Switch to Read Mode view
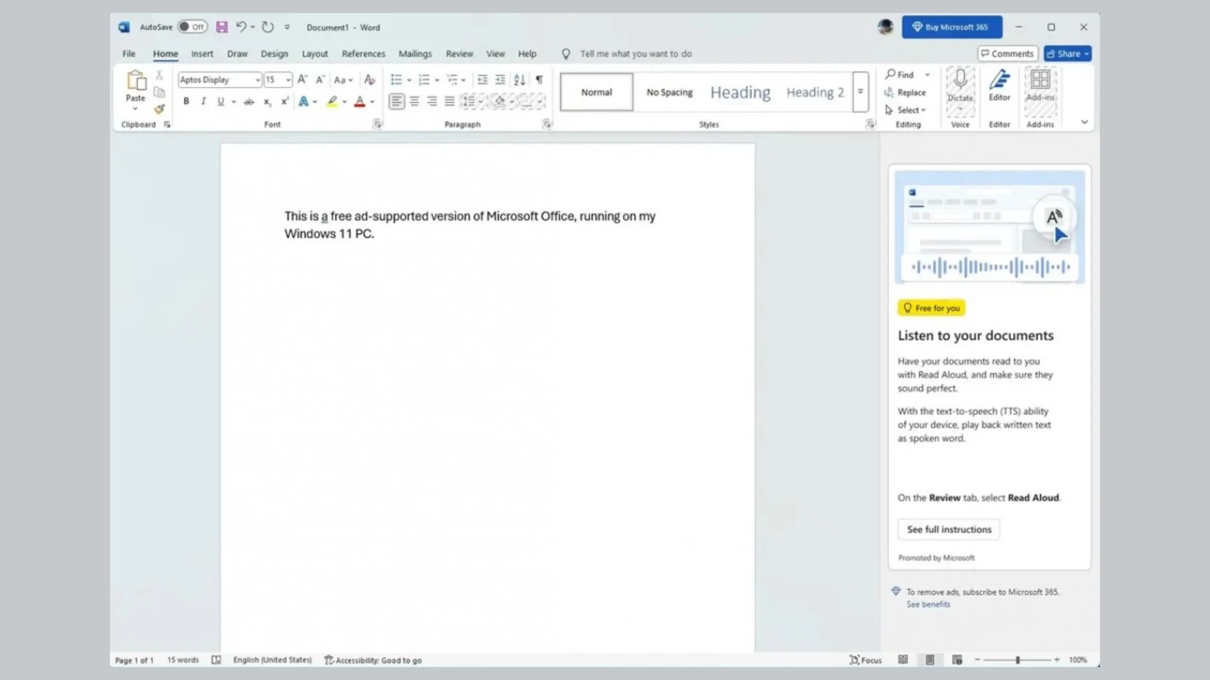1210x680 pixels. (x=903, y=660)
